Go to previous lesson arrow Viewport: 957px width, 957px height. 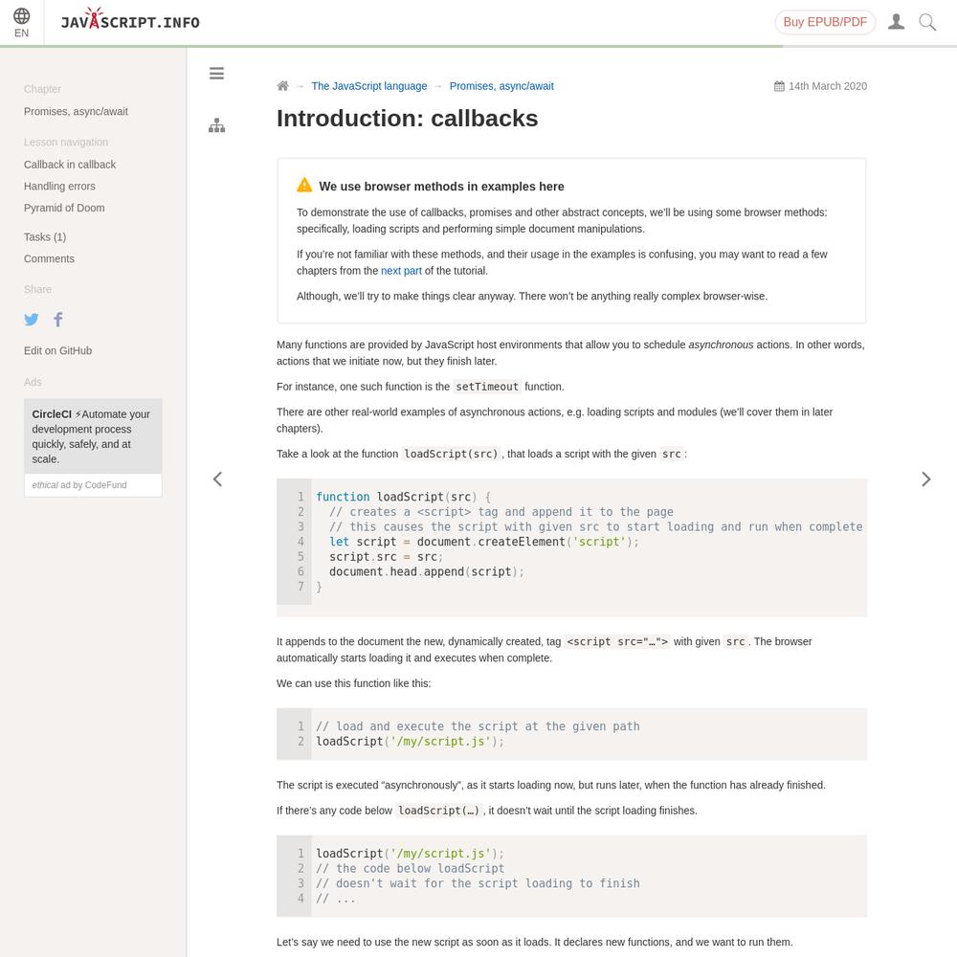pos(217,479)
